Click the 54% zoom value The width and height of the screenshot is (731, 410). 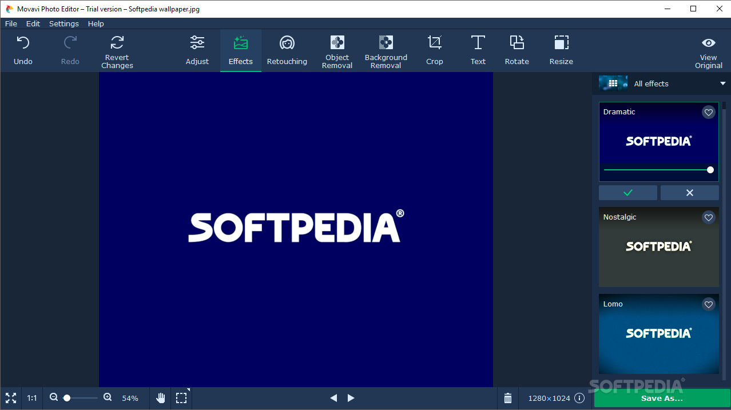[x=130, y=398]
